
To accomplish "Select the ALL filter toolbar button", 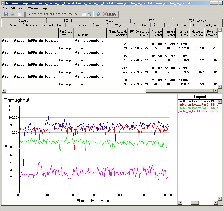I will click(28, 14).
